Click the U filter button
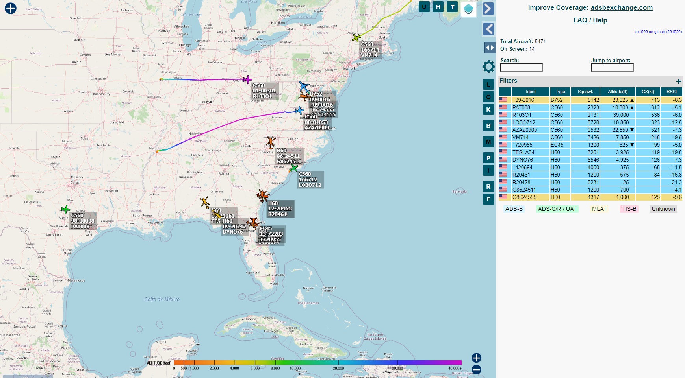This screenshot has width=685, height=378. coord(424,7)
